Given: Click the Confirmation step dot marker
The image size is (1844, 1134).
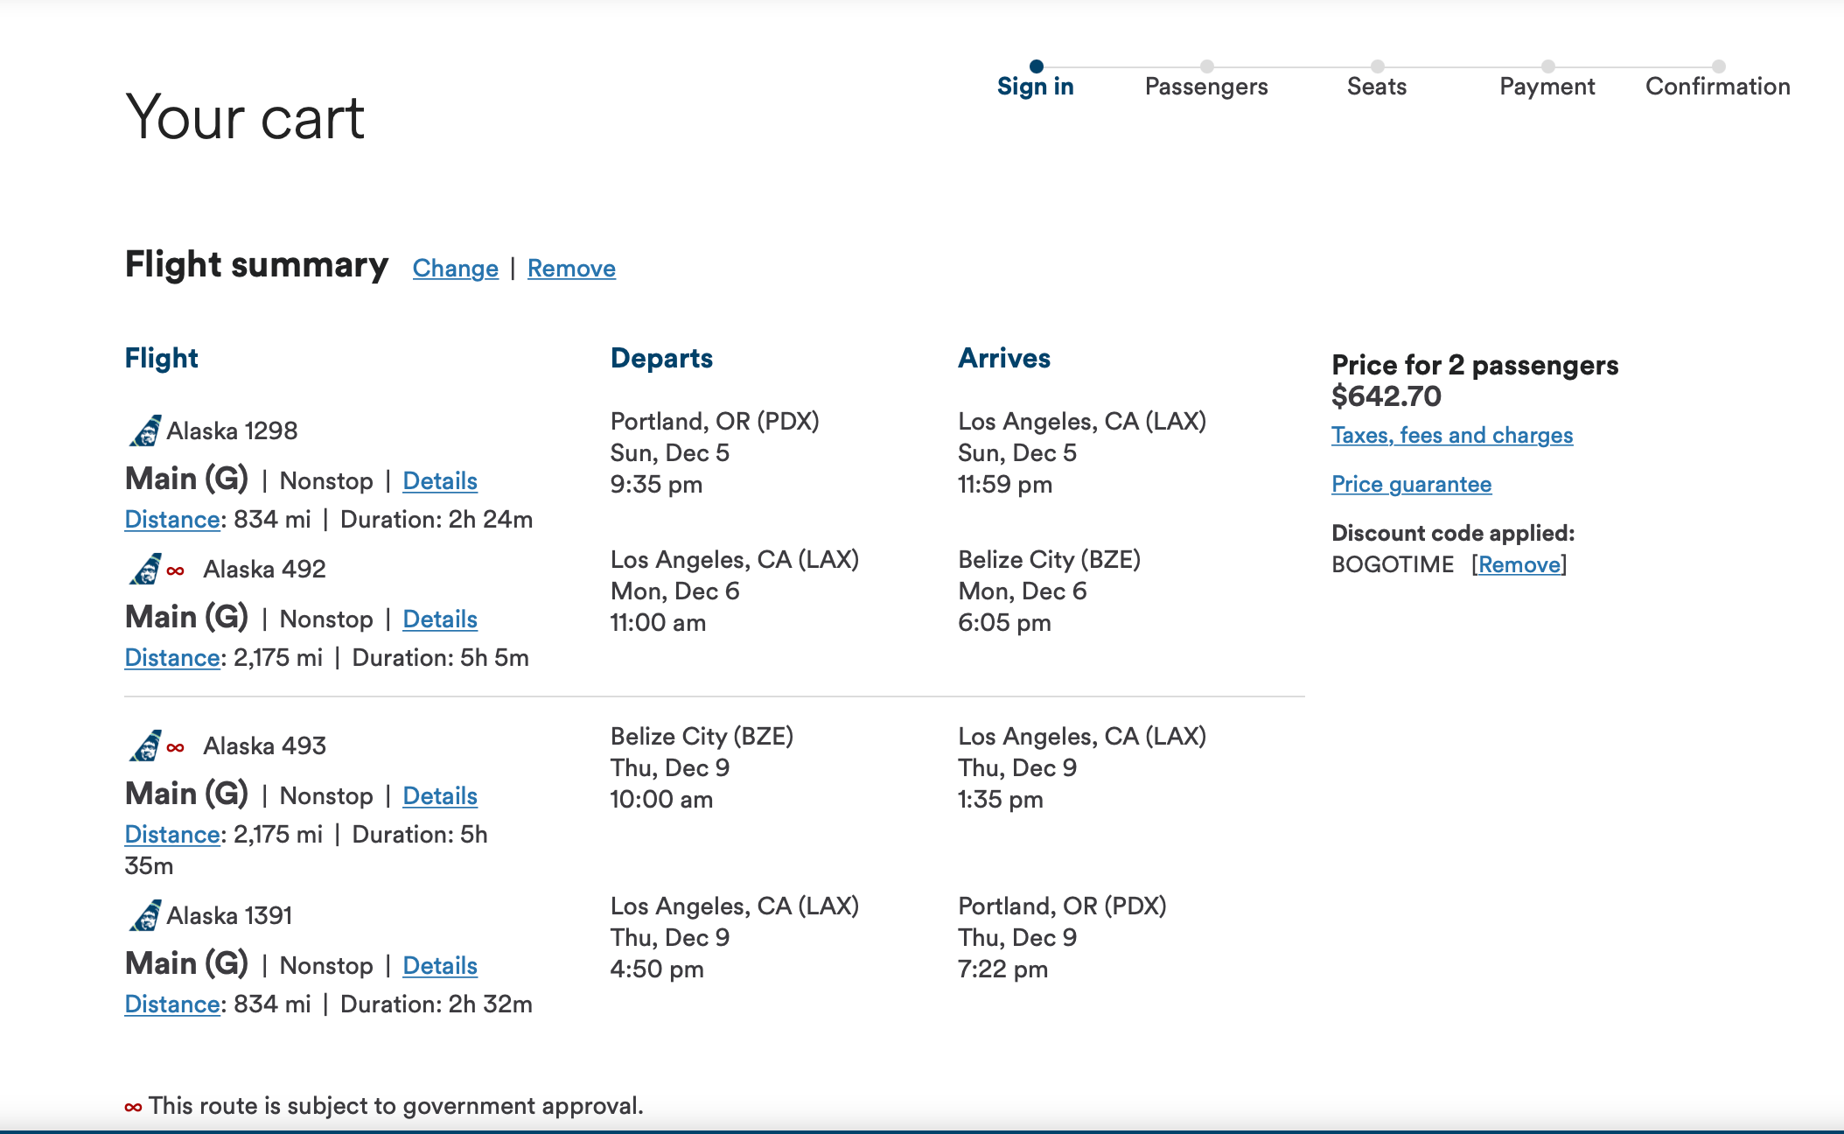Looking at the screenshot, I should click(1719, 66).
